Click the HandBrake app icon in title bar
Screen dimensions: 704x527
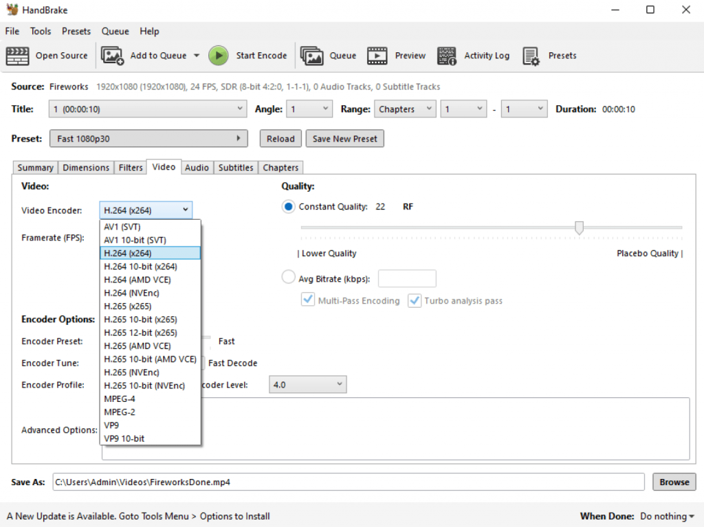click(11, 10)
